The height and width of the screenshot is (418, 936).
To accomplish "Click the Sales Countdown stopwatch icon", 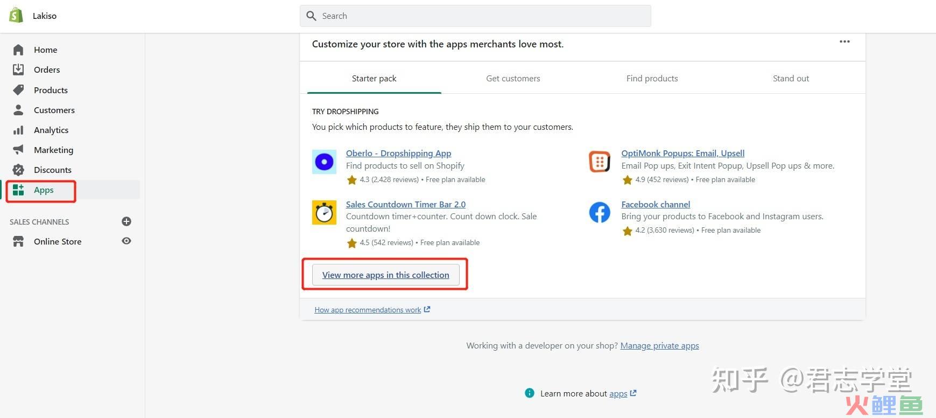I will pos(324,213).
